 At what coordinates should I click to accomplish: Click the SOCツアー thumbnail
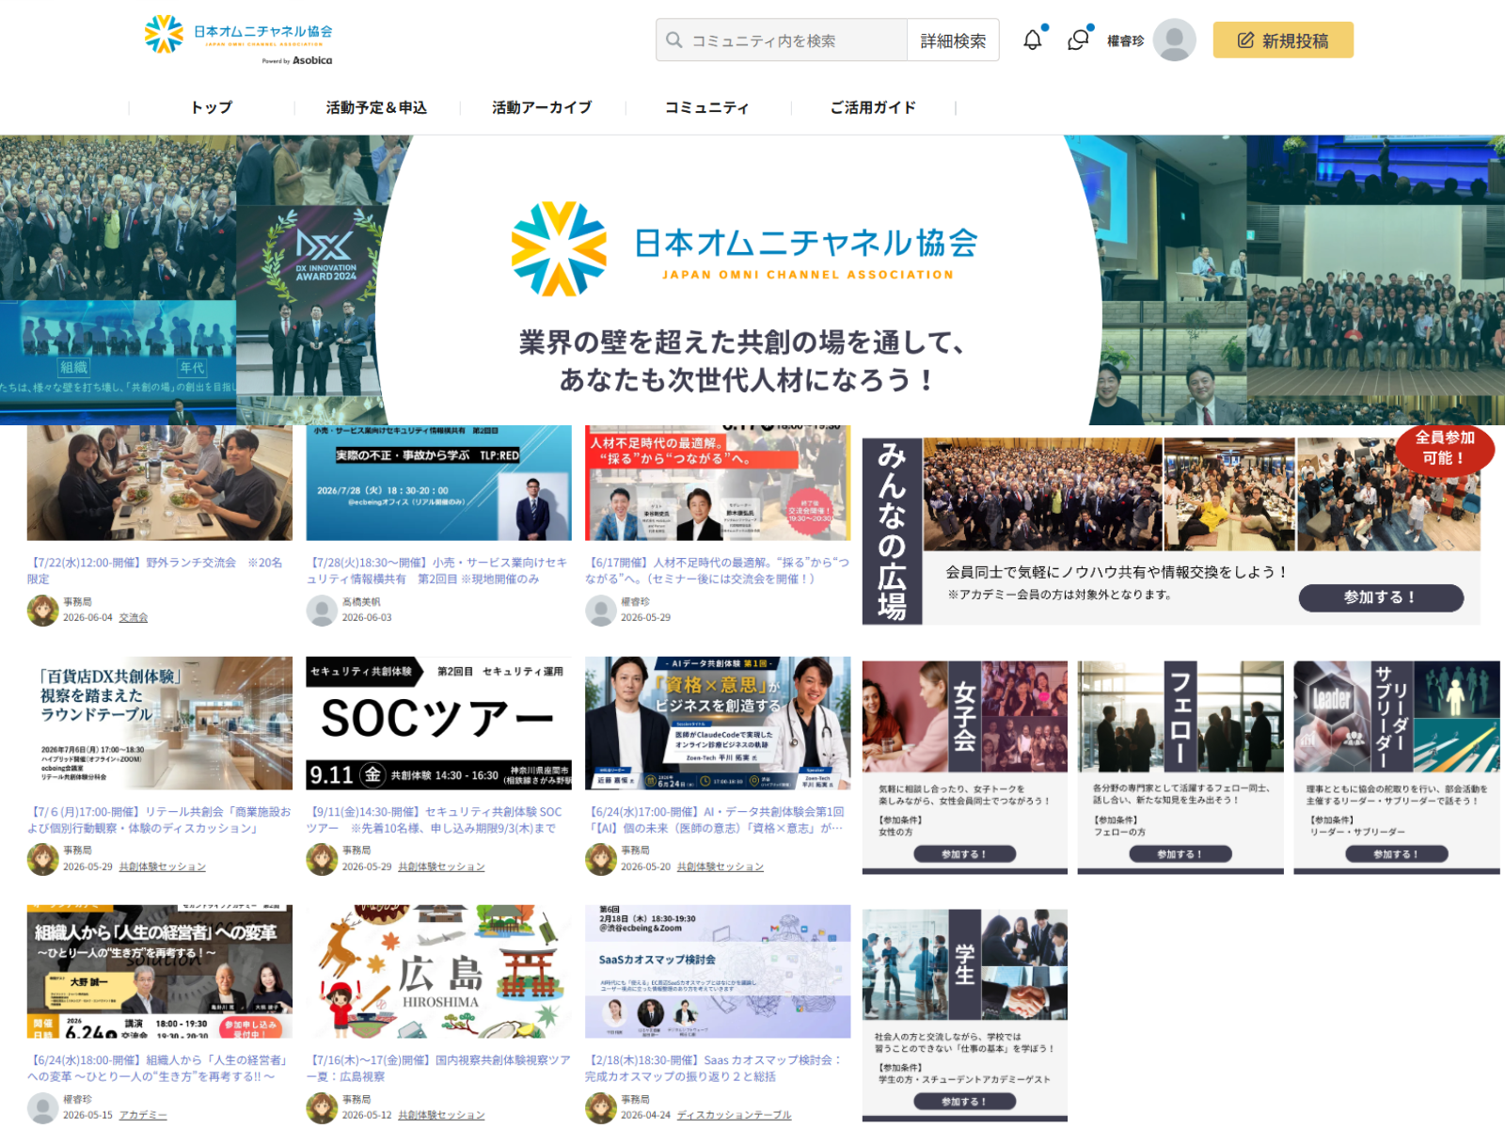tap(439, 723)
